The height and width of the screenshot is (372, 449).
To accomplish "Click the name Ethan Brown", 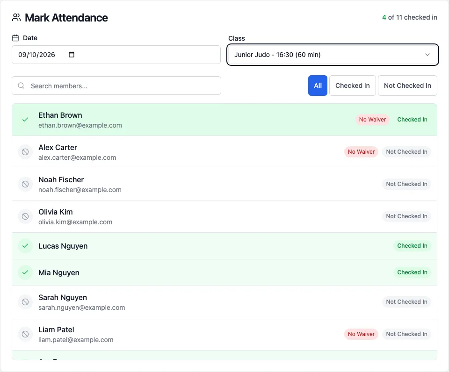I will (x=60, y=115).
